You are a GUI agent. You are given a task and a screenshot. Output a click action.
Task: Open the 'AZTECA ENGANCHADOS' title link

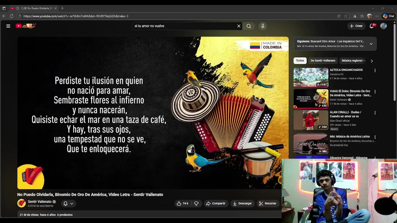pyautogui.click(x=346, y=70)
